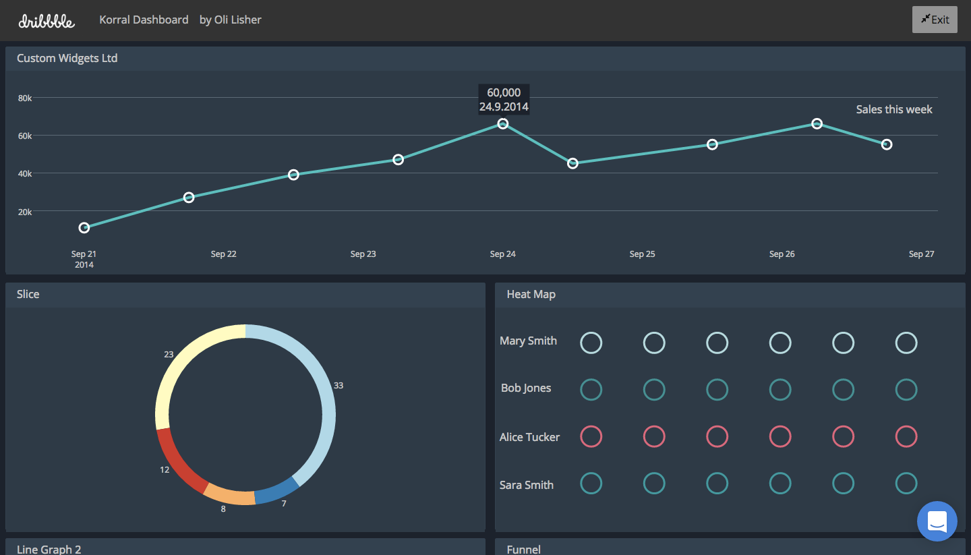Screen dimensions: 971x555
Task: Select the Sep 24 peak data point
Action: pos(503,123)
